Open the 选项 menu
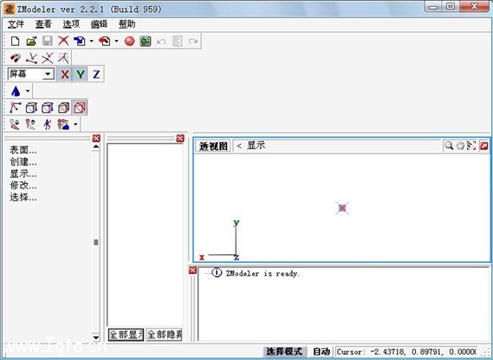The height and width of the screenshot is (360, 493). coord(71,24)
